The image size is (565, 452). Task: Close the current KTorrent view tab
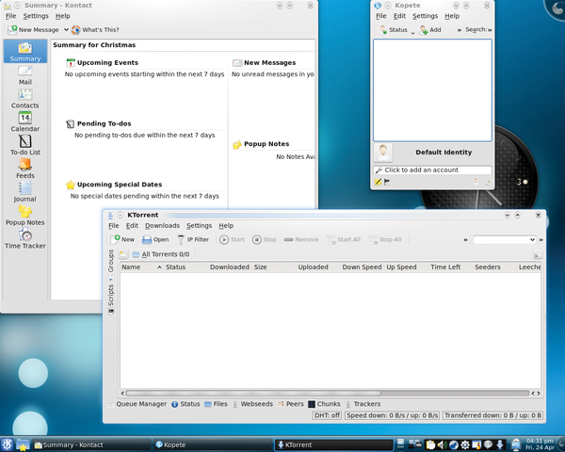click(537, 255)
